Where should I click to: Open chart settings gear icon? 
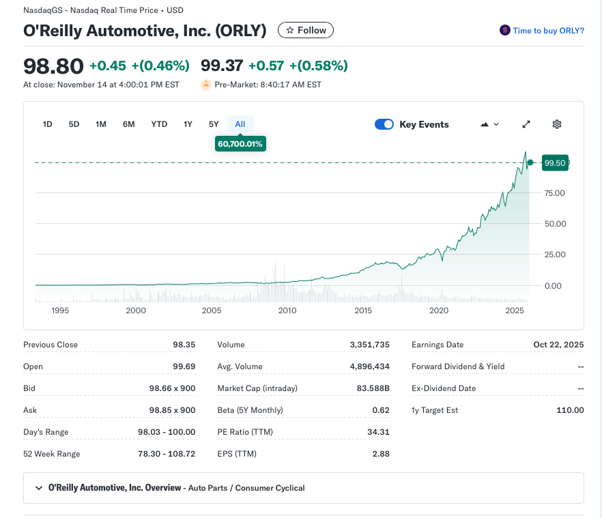pos(557,124)
